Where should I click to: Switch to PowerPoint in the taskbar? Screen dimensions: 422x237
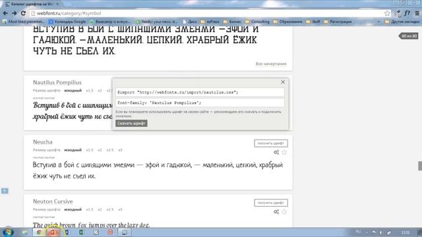point(53,232)
